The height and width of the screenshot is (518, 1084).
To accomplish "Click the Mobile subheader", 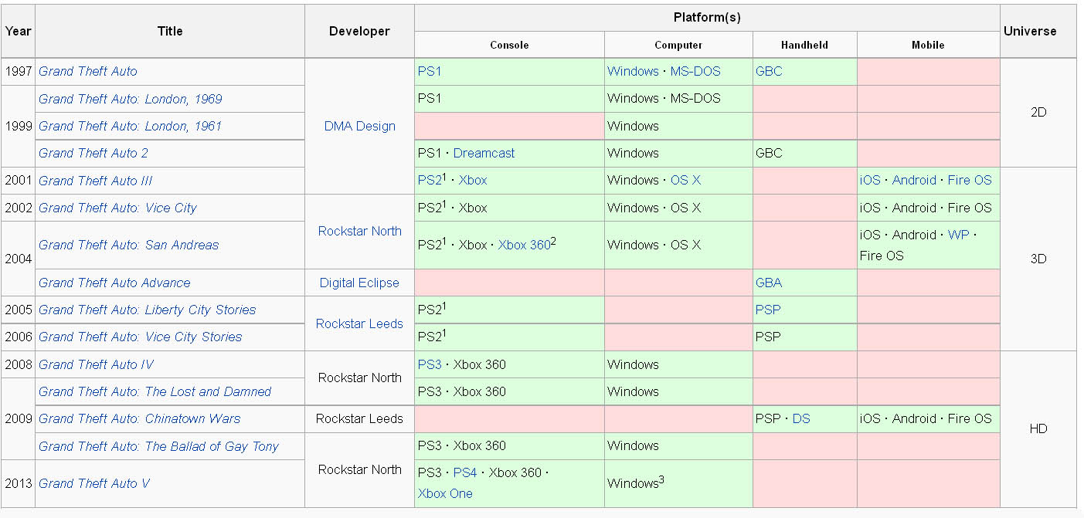I will tap(928, 45).
